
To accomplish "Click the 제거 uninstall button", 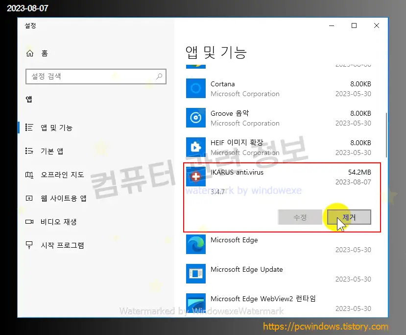I will pyautogui.click(x=349, y=217).
